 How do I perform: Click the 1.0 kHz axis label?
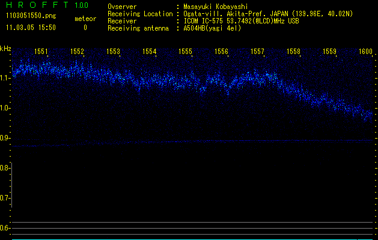[4, 108]
